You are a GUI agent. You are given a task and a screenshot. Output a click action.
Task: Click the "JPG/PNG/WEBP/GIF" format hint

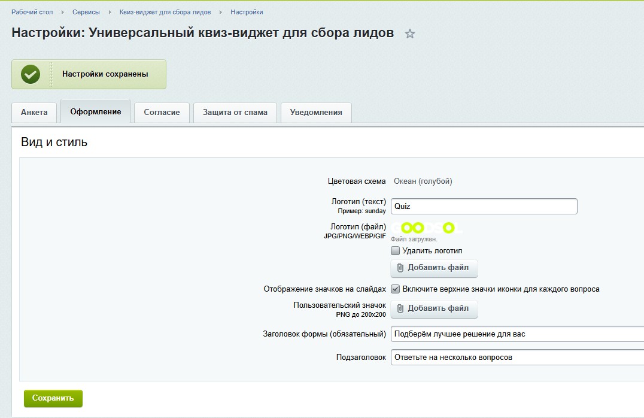pos(355,237)
